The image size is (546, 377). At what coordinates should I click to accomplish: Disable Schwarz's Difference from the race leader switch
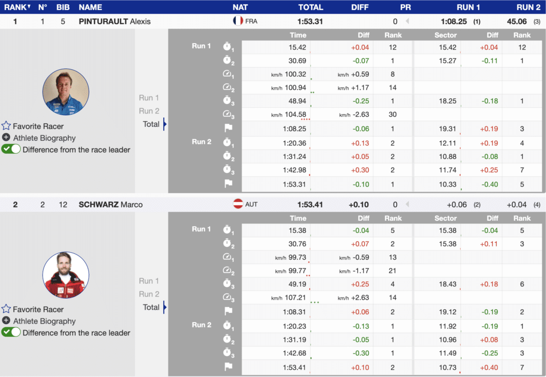coord(11,333)
